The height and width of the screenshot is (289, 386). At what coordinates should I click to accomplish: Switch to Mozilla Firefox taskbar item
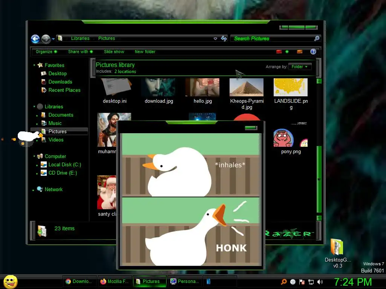click(x=115, y=281)
